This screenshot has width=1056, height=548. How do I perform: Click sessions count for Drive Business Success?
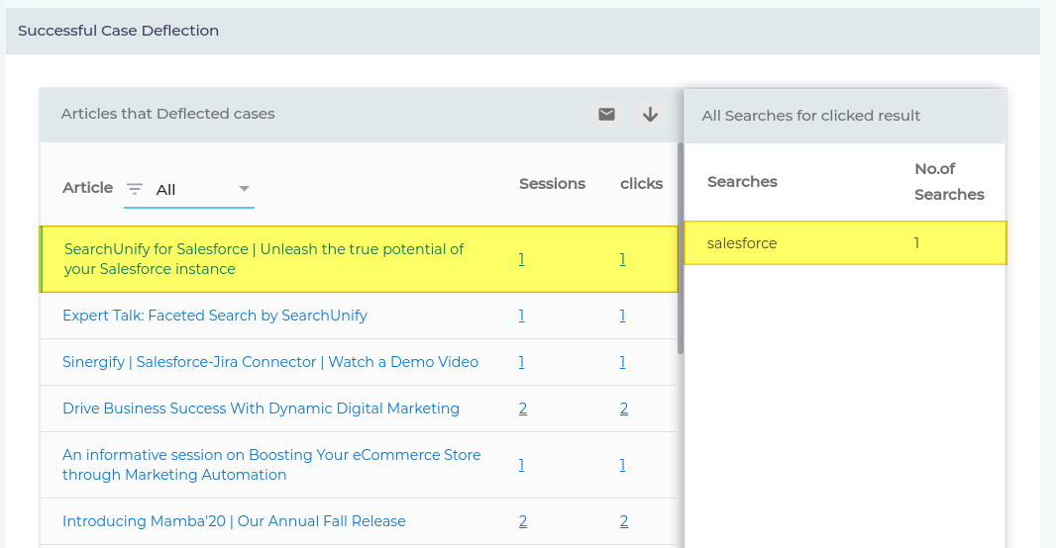pos(522,409)
